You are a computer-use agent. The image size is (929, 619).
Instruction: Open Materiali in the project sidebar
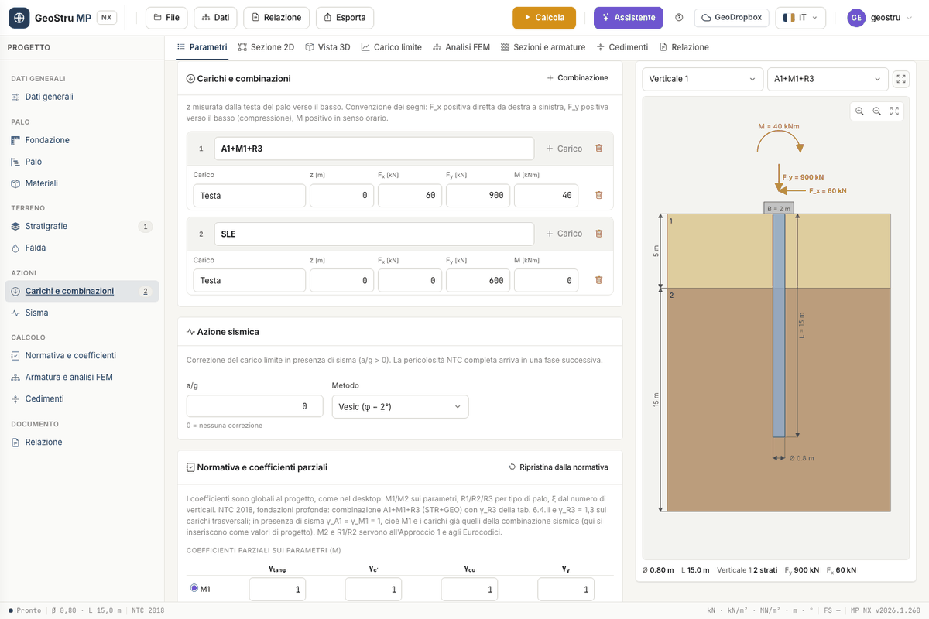point(82,183)
